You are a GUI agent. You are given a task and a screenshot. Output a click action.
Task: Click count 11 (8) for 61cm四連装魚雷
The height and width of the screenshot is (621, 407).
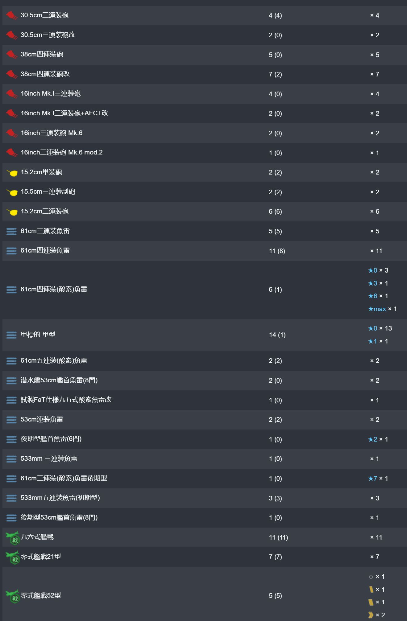(277, 251)
